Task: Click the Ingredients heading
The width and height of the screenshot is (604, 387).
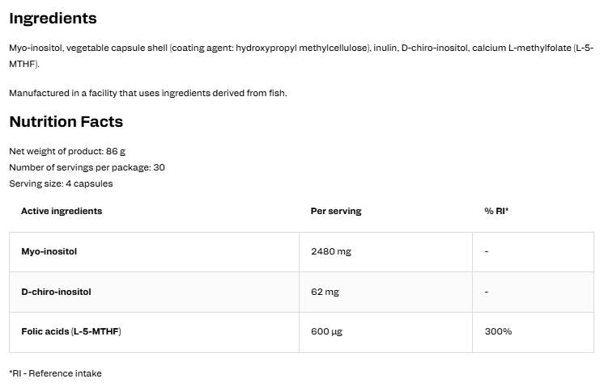Action: click(x=53, y=19)
